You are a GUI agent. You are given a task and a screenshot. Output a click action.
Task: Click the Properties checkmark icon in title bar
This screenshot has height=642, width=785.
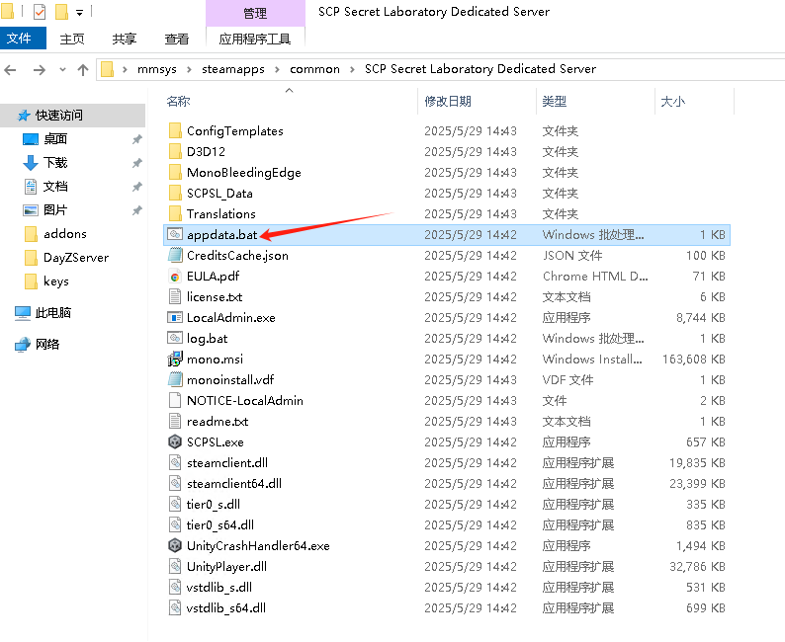tap(40, 12)
